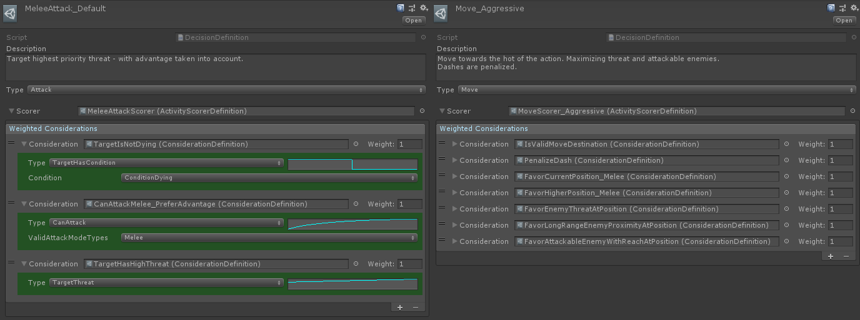Open help icon for MeleeAttack_Default
Image resolution: width=860 pixels, height=320 pixels.
(401, 8)
